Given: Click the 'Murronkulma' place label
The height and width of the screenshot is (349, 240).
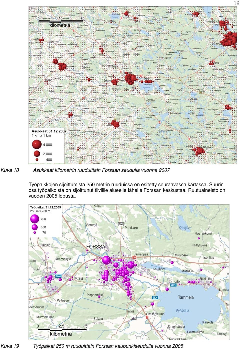Looking at the screenshot, I should pyautogui.click(x=45, y=317).
